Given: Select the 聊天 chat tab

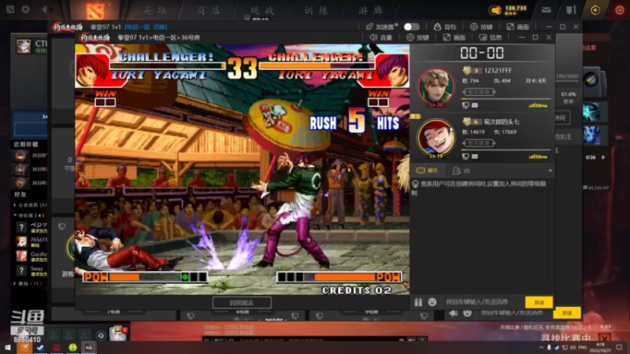Looking at the screenshot, I should point(428,171).
